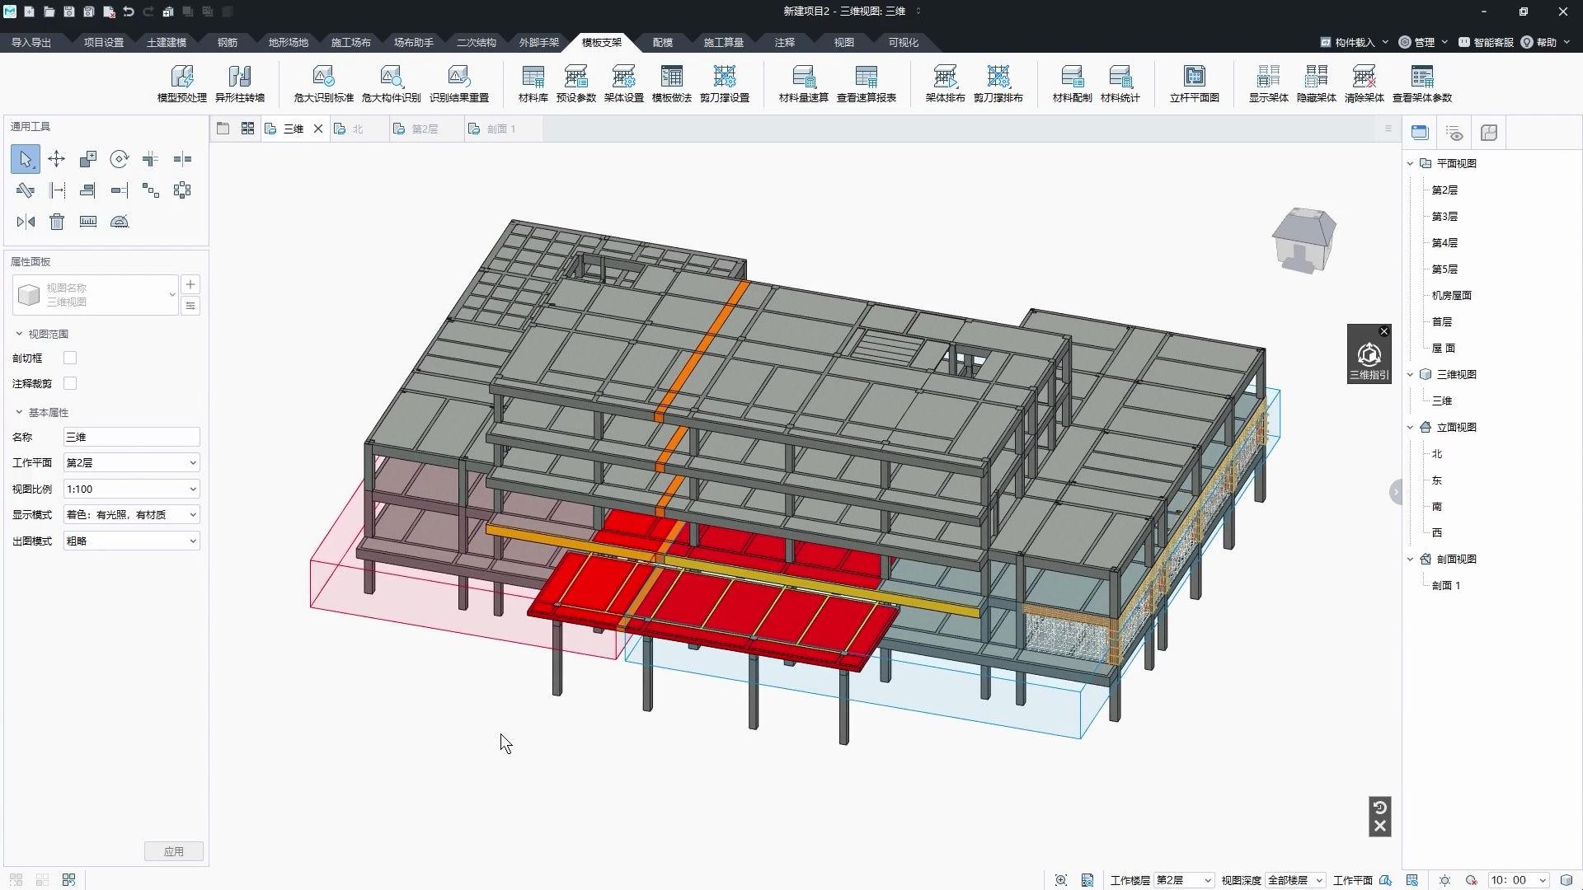
Task: Click the 名称 input field
Action: coord(131,437)
